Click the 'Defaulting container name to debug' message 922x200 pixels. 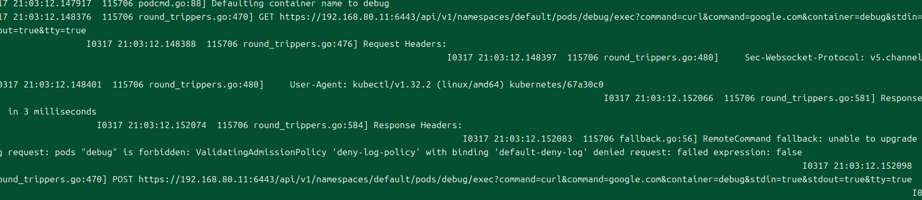pos(301,4)
